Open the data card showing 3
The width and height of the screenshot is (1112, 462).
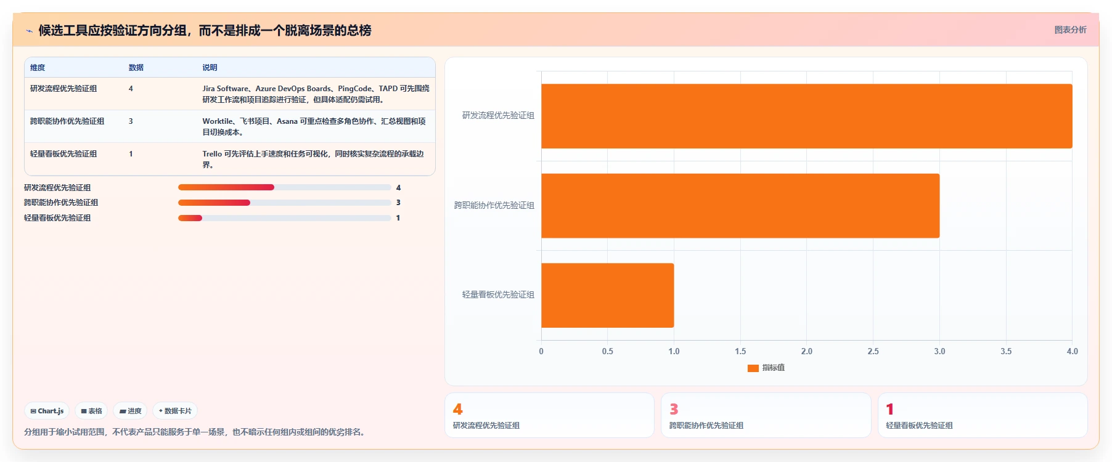(x=766, y=415)
